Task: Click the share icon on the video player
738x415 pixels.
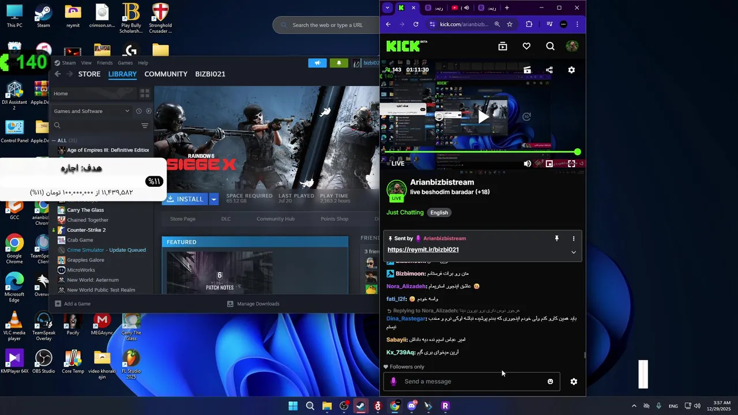Action: click(549, 70)
